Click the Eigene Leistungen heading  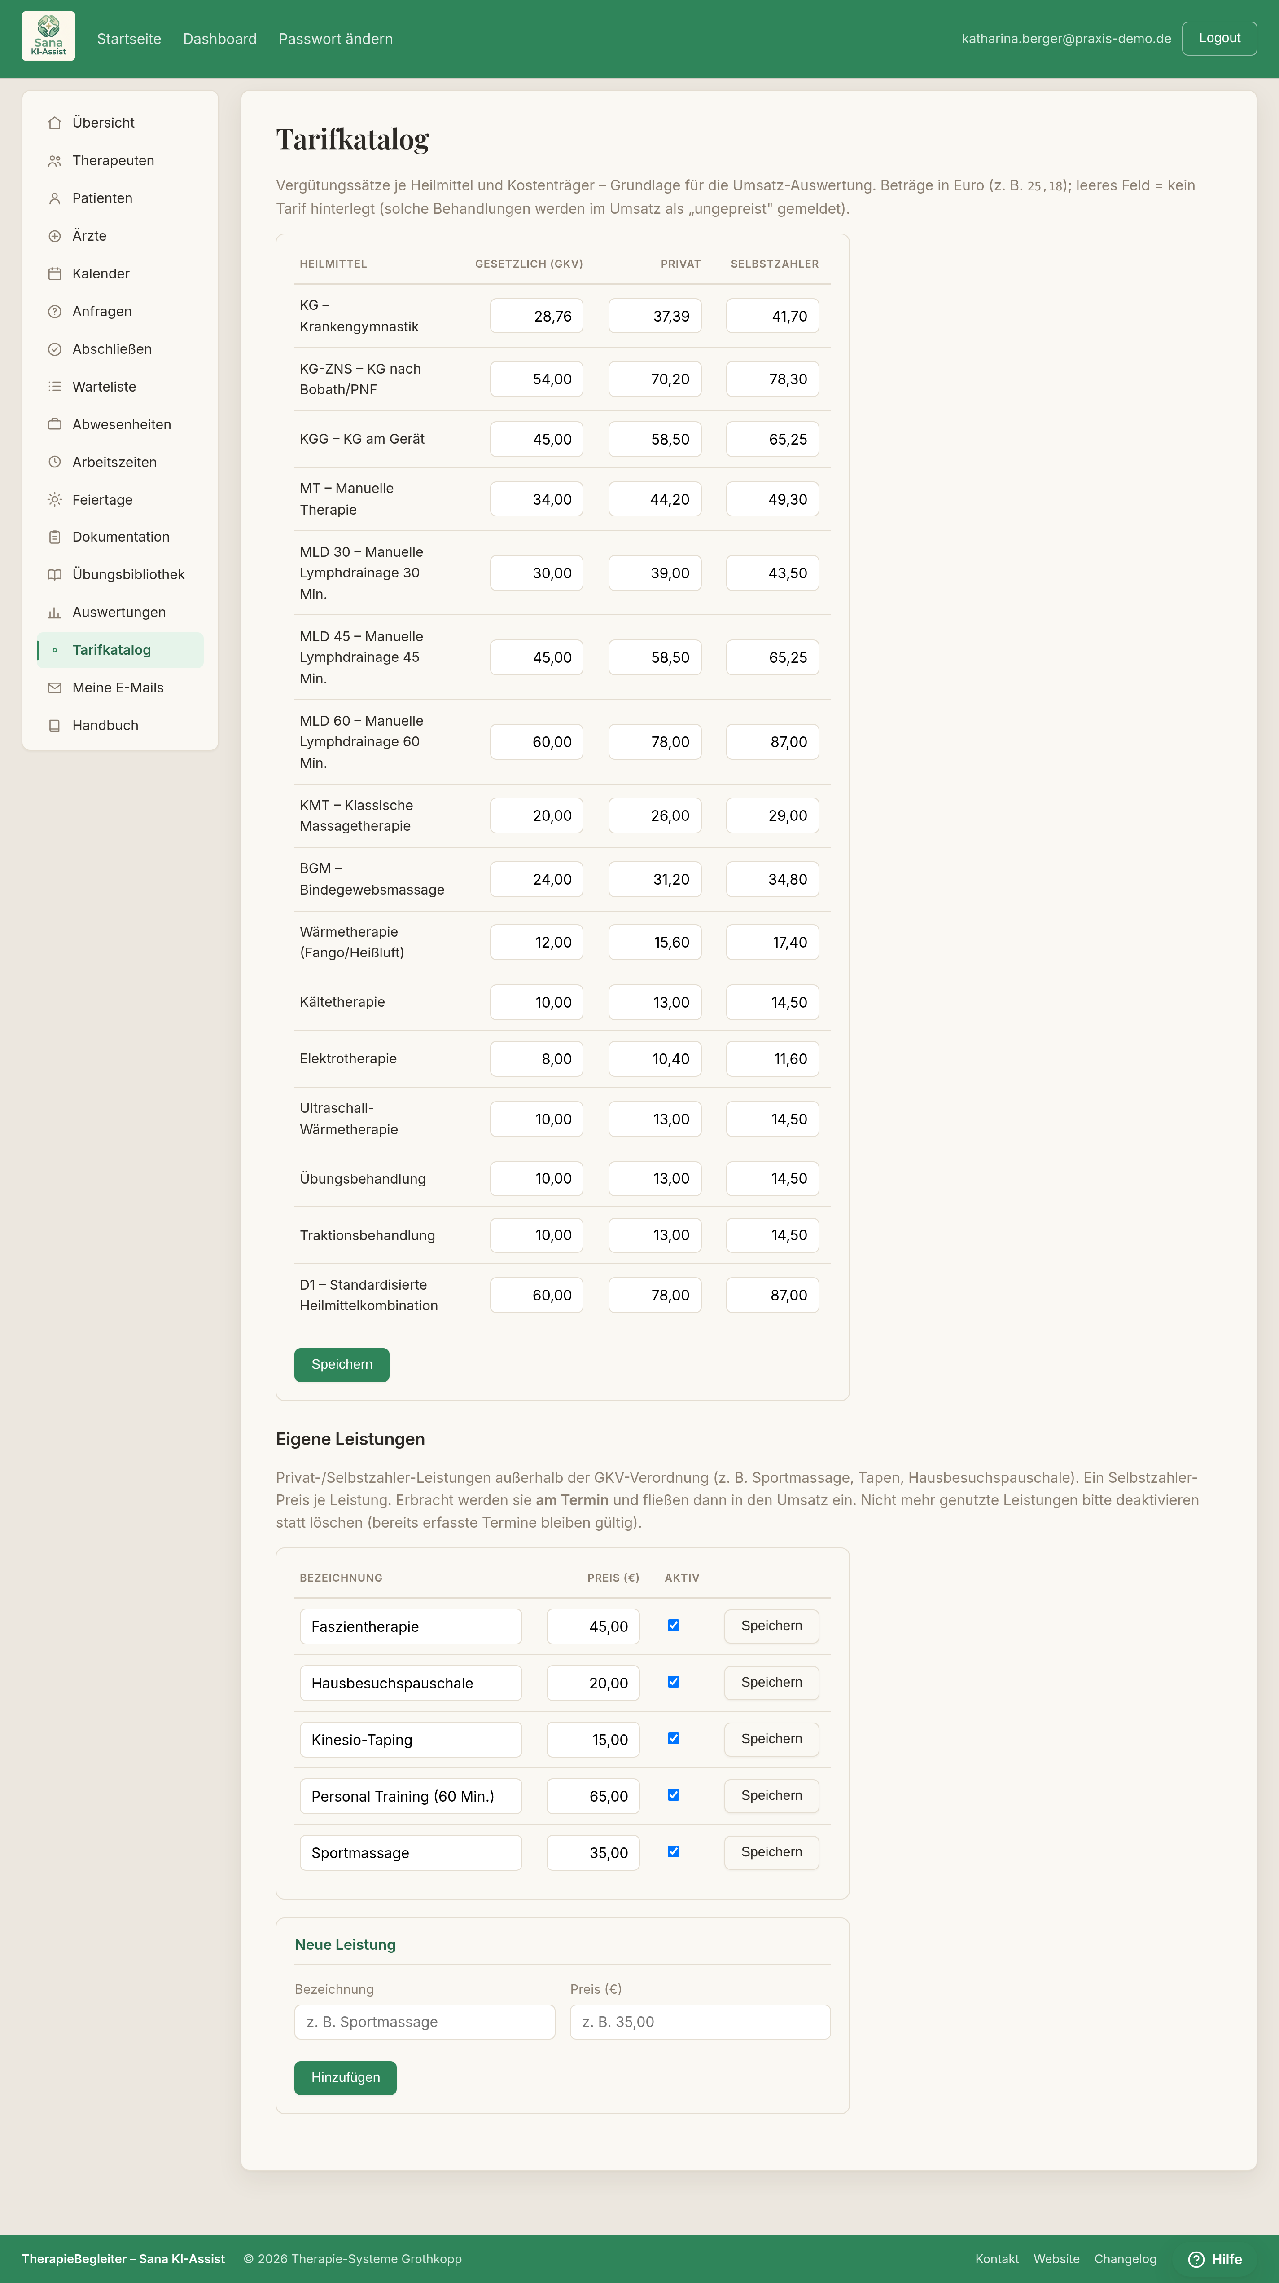coord(350,1439)
